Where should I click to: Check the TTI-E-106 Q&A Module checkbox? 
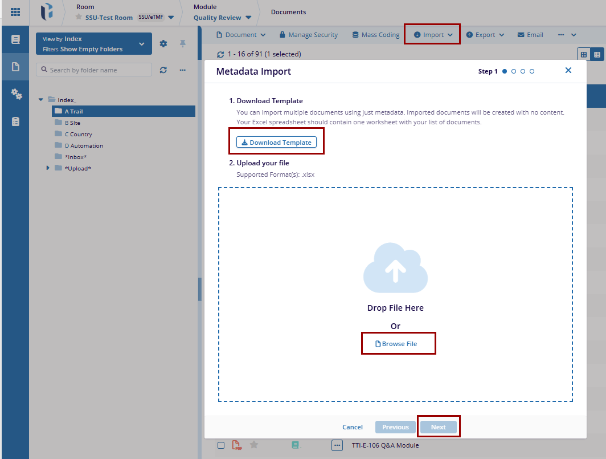click(221, 445)
